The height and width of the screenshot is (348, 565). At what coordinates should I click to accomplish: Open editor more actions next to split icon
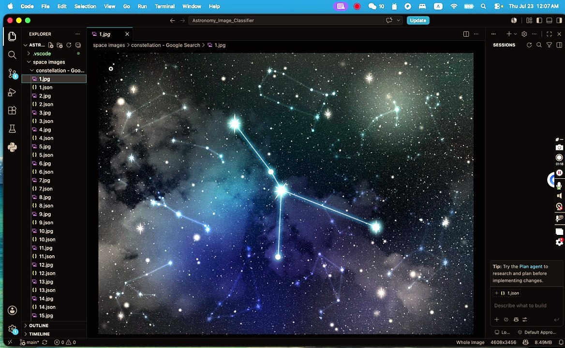476,34
